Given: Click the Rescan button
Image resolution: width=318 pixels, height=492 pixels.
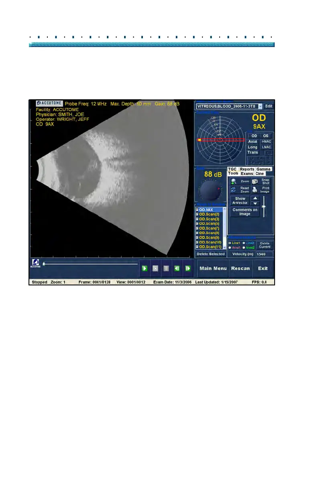Looking at the screenshot, I should 241,269.
